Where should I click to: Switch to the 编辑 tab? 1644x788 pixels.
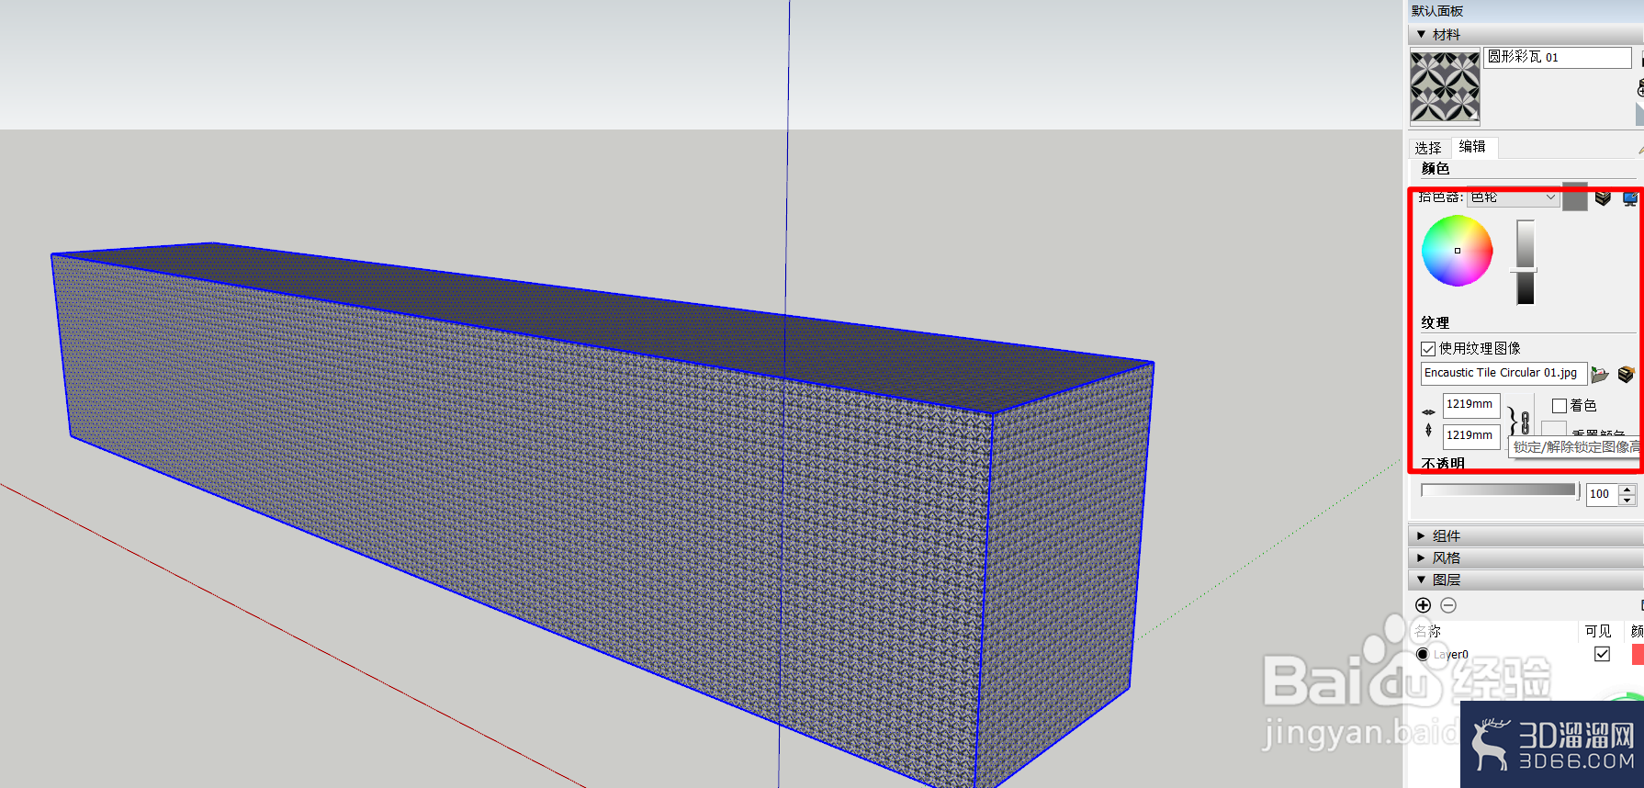point(1472,147)
